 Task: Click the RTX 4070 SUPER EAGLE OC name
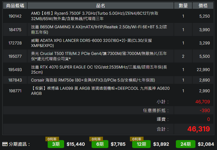(x=99, y=69)
